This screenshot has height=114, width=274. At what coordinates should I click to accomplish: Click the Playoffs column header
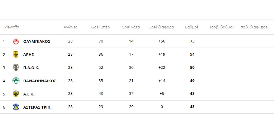point(11,27)
